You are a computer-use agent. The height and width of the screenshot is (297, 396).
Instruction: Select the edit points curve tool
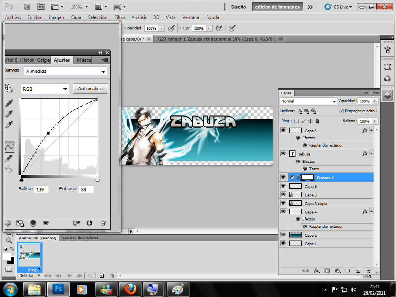coord(10,147)
